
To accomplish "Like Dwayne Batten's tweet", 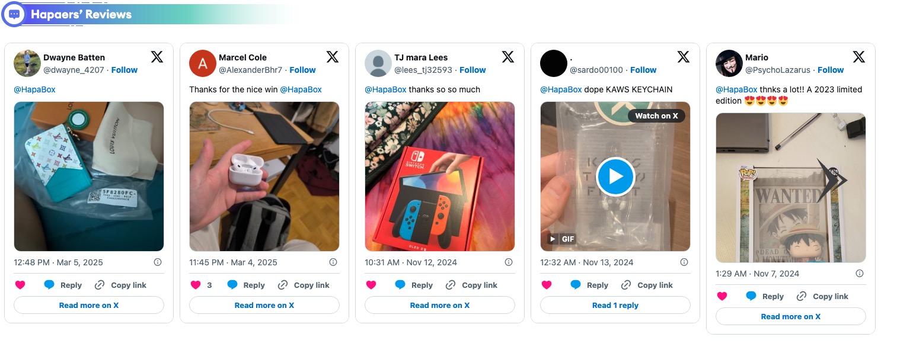I will coord(20,285).
